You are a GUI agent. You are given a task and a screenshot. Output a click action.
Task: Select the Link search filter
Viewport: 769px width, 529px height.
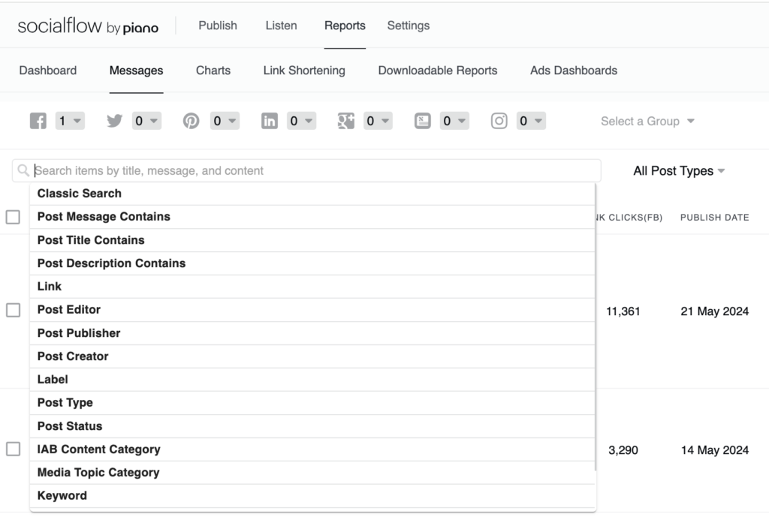[312, 287]
